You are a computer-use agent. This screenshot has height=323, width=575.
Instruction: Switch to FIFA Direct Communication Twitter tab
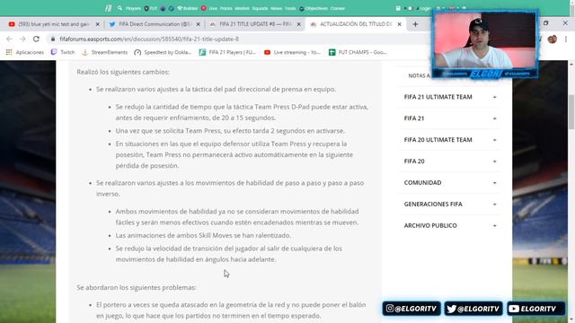click(154, 24)
